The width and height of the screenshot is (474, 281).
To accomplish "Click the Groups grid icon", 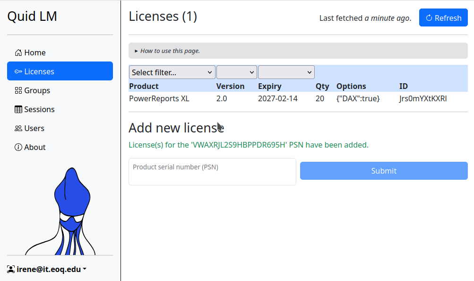I will [x=18, y=90].
